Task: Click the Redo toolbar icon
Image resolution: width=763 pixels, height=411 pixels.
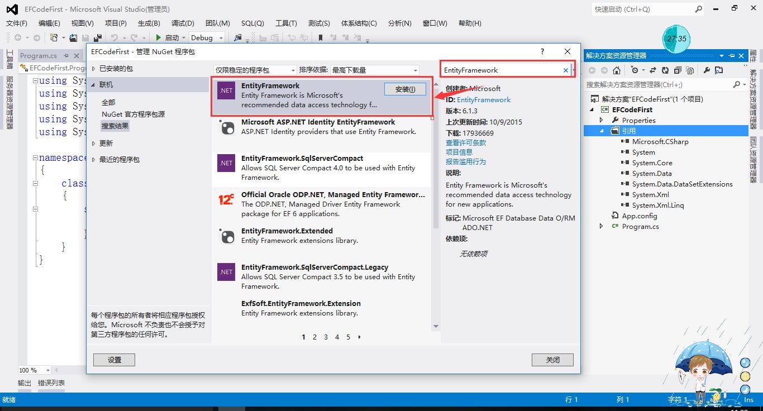Action: (x=134, y=38)
